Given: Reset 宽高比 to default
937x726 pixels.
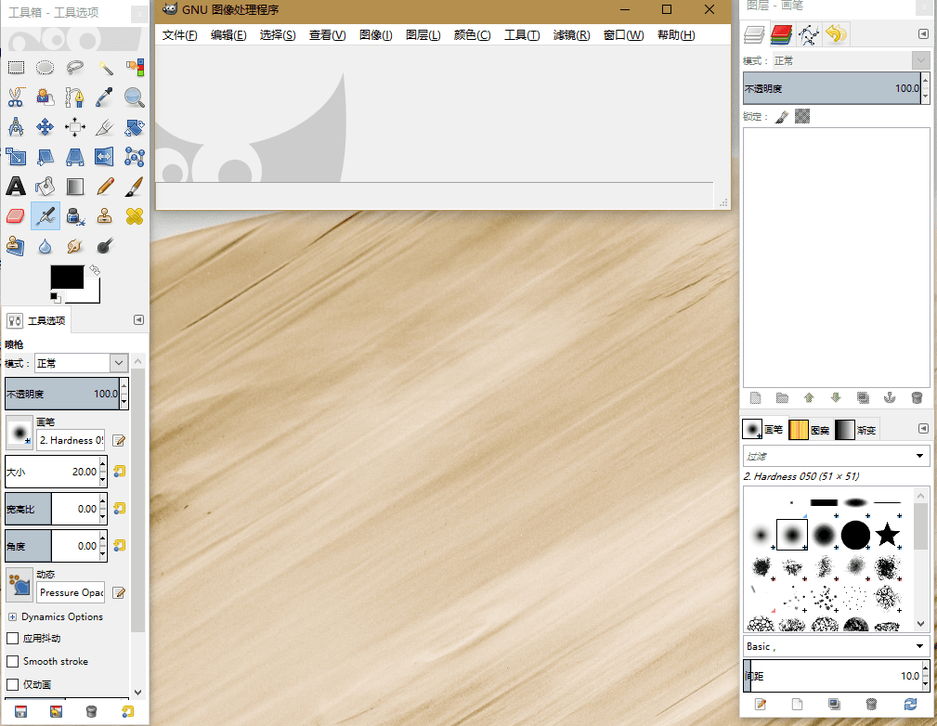Looking at the screenshot, I should (x=120, y=509).
